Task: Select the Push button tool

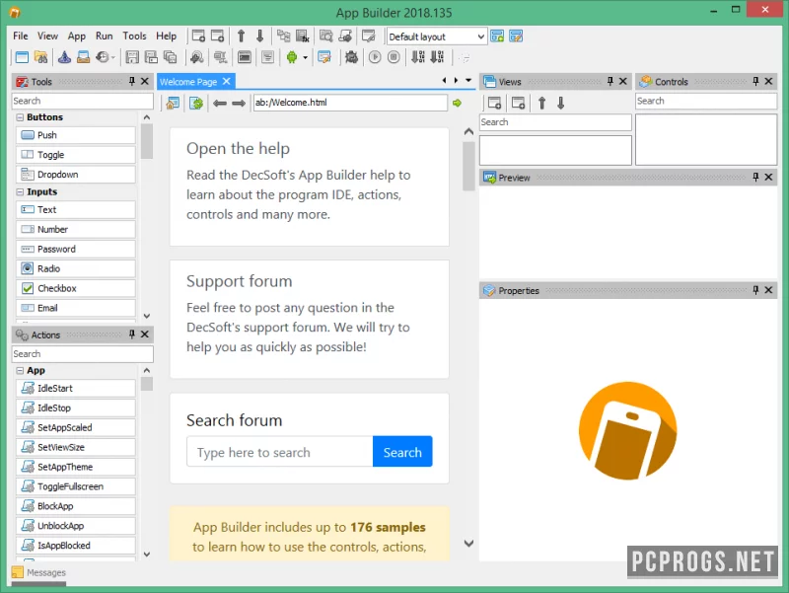Action: (x=76, y=135)
